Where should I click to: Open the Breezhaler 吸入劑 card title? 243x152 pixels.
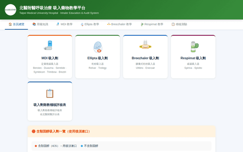tap(145, 58)
